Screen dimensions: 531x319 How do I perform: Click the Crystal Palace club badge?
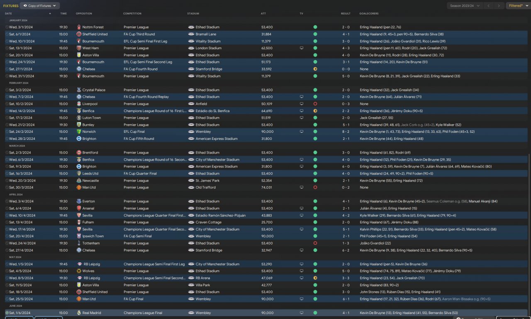[x=79, y=90]
